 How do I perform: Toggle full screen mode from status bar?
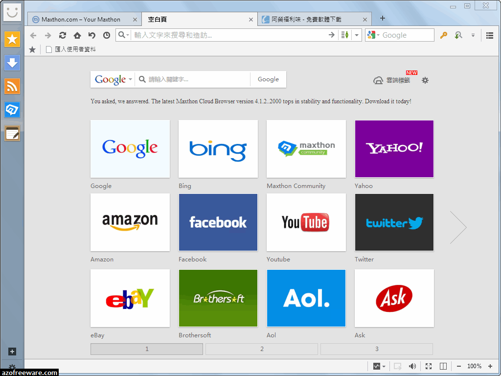(x=428, y=366)
